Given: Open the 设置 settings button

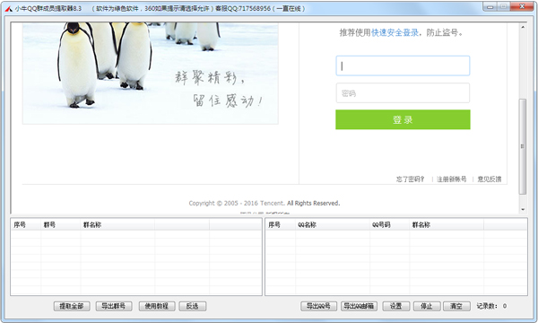Looking at the screenshot, I should point(396,306).
